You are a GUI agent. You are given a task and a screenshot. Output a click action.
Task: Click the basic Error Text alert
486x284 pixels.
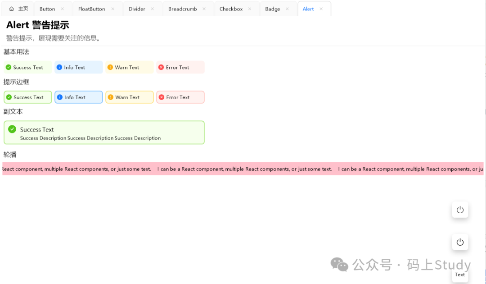(x=180, y=67)
